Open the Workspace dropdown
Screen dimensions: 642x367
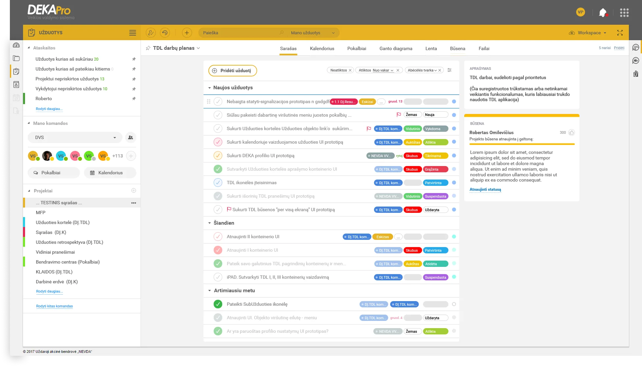coord(588,33)
